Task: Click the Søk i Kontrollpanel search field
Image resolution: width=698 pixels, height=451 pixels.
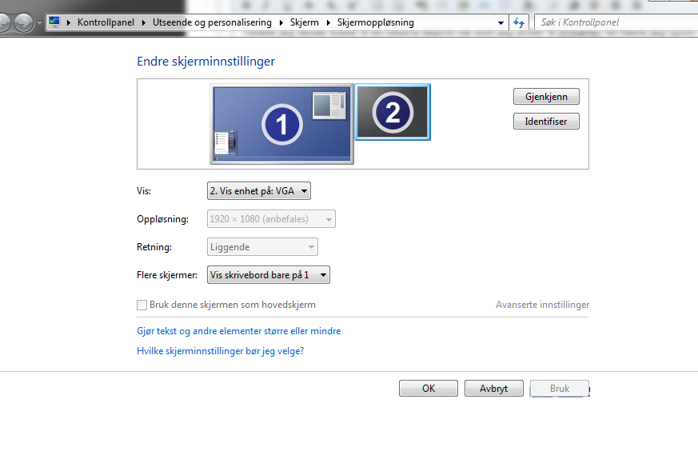Action: (x=616, y=22)
